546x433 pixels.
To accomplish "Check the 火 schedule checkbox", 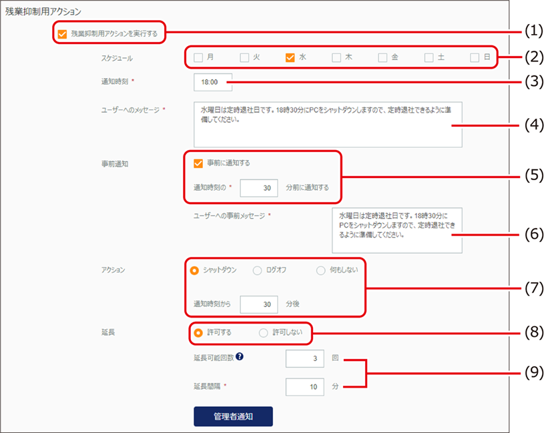I will click(x=244, y=57).
